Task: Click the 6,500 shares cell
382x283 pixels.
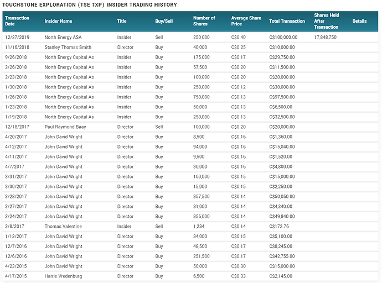Action: [199, 276]
